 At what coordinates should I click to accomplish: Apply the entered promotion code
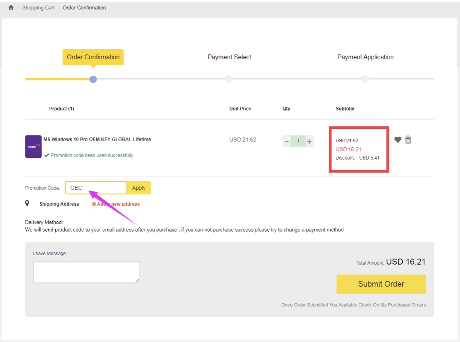(139, 187)
